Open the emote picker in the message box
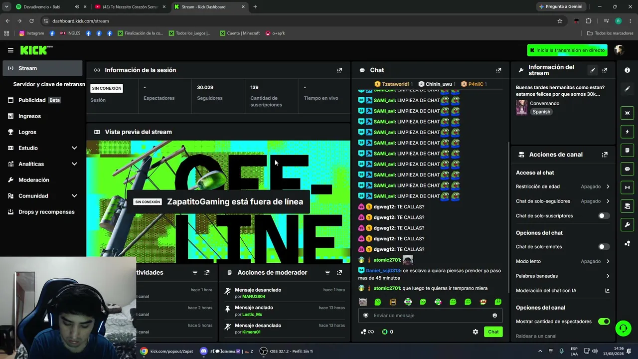 [x=494, y=316]
